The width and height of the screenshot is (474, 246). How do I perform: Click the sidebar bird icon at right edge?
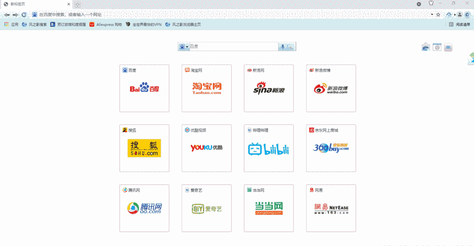pos(471,59)
